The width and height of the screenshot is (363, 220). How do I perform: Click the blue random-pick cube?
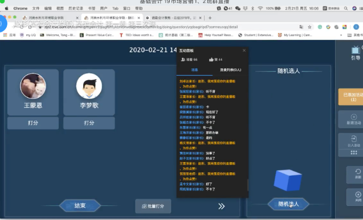(x=288, y=180)
